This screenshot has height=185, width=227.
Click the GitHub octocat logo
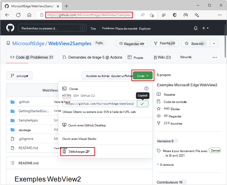pos(10,28)
